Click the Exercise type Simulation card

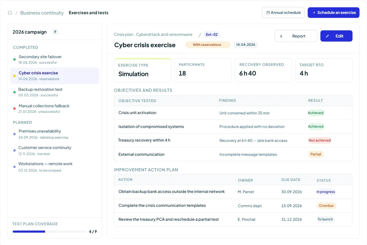(143, 70)
